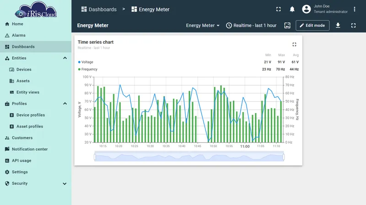The image size is (366, 205).
Task: Click the Energy Meter breadcrumb
Action: [x=151, y=9]
